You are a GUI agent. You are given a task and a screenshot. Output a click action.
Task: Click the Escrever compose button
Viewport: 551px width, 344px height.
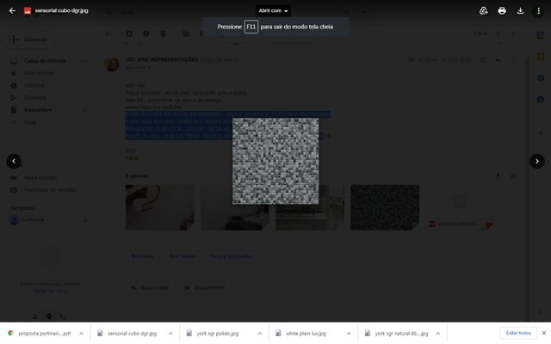click(29, 40)
